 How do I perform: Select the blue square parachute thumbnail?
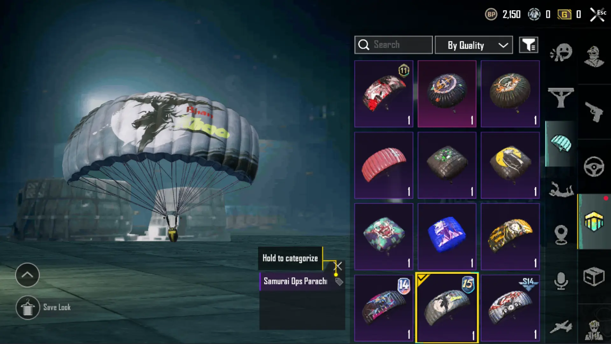tap(447, 237)
